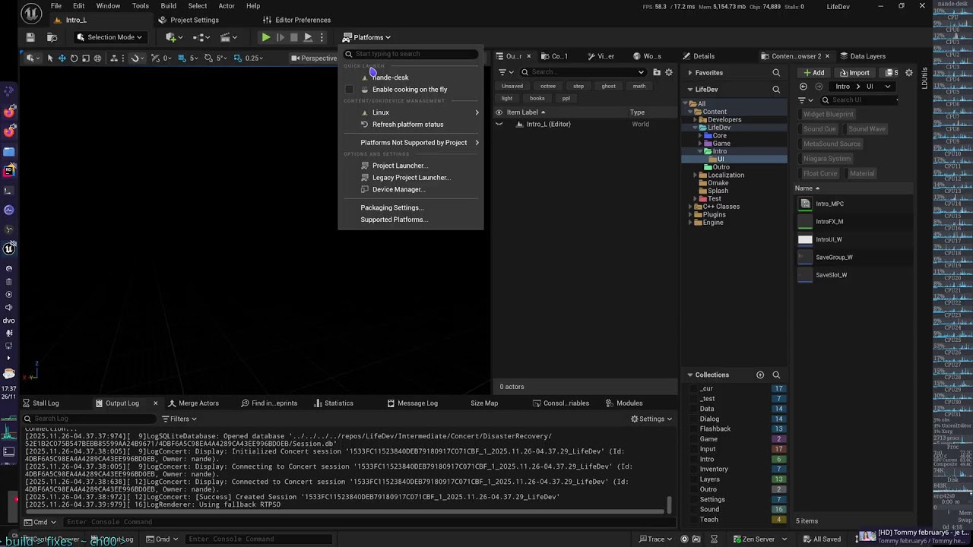Screen dimensions: 973x547
Task: Open the Perspective viewport camera menu
Action: click(315, 58)
